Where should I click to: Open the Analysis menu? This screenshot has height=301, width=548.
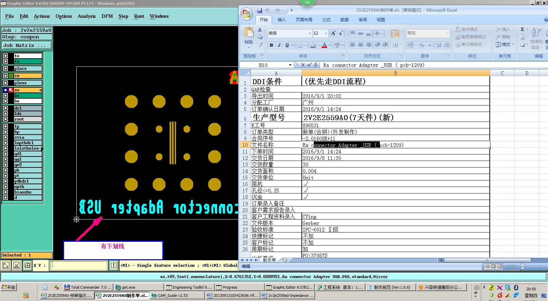87,16
